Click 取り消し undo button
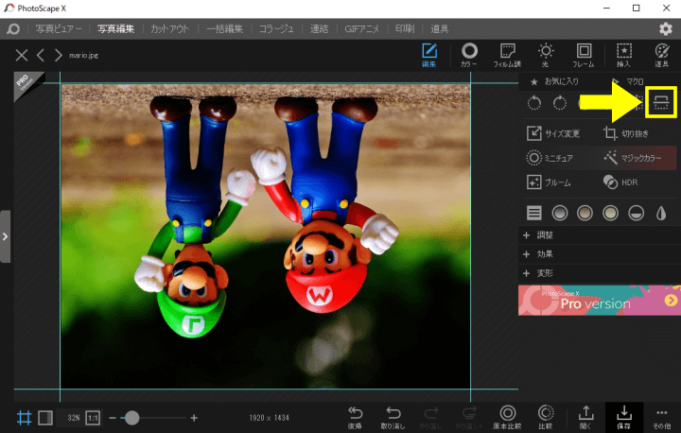Image resolution: width=681 pixels, height=433 pixels. click(393, 417)
